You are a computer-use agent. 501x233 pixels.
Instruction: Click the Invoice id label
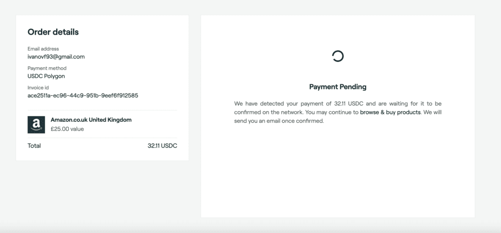click(38, 88)
